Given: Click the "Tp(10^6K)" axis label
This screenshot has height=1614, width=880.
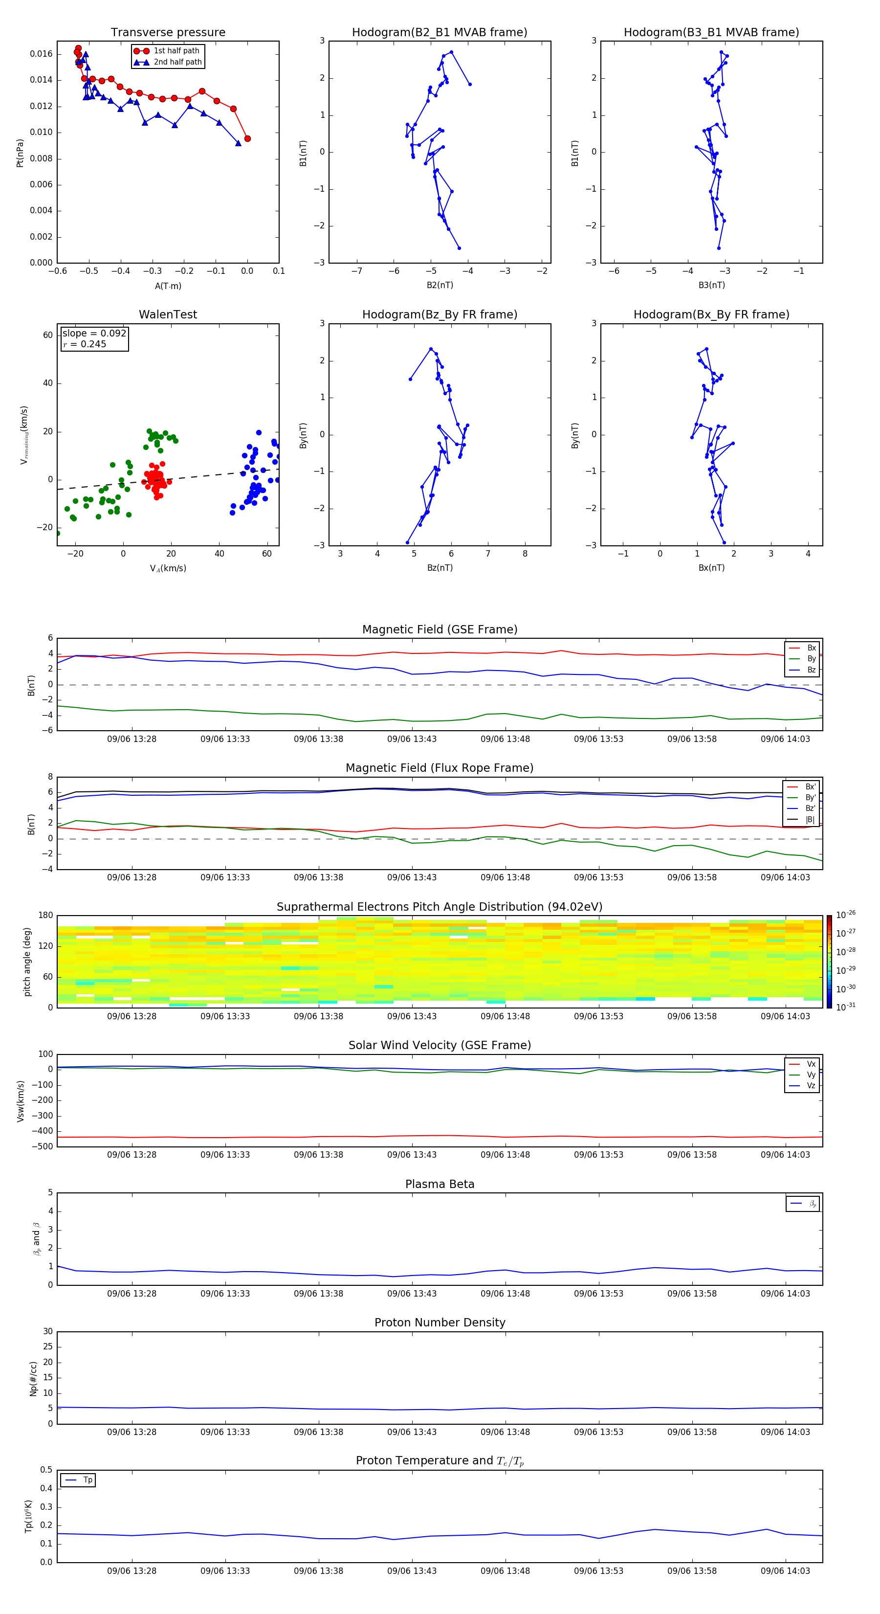Looking at the screenshot, I should pos(28,1516).
